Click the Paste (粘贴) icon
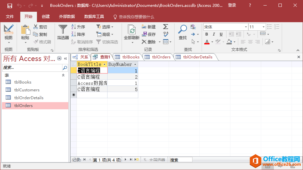Viewport: 303px width, 170px height. point(25,30)
